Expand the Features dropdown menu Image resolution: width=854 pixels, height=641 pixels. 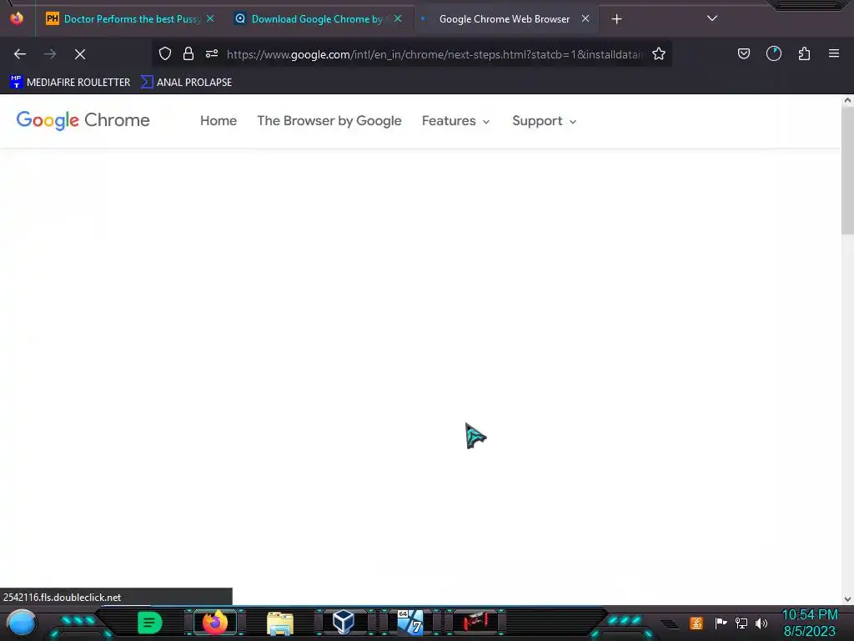[456, 121]
